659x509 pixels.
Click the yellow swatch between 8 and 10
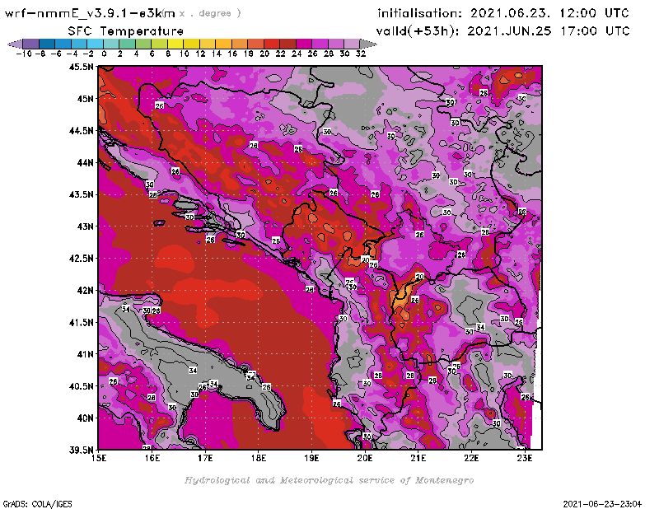175,44
